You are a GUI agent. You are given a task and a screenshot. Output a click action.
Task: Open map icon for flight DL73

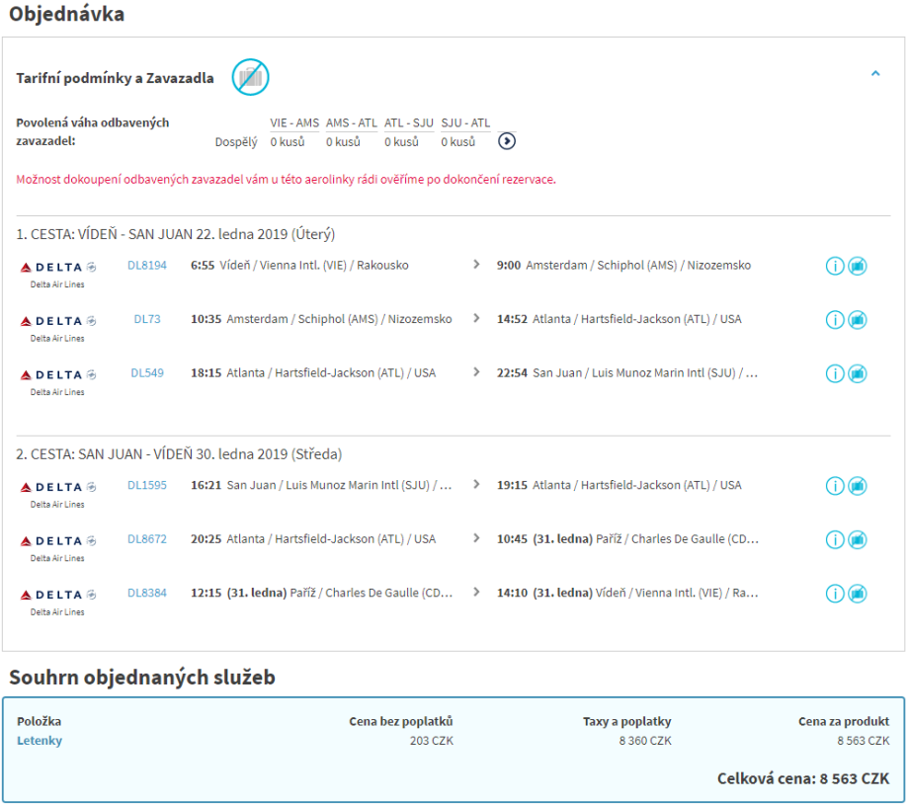pyautogui.click(x=858, y=320)
